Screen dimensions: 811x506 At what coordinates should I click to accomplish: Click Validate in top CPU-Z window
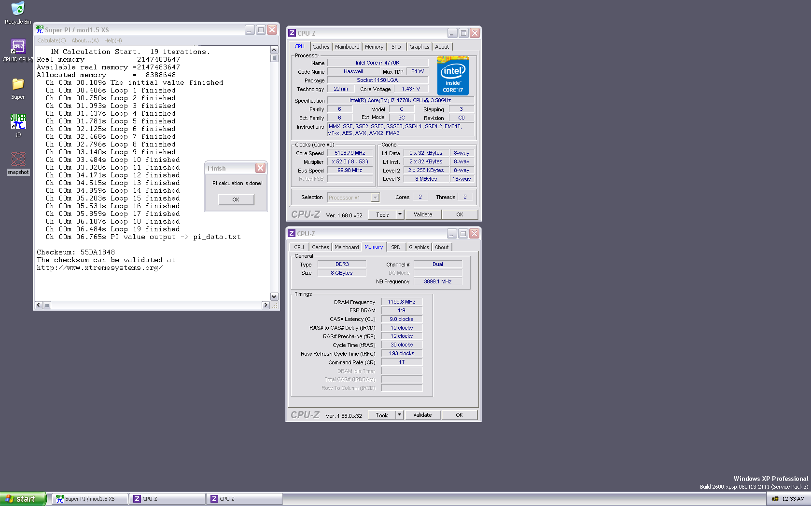[423, 215]
